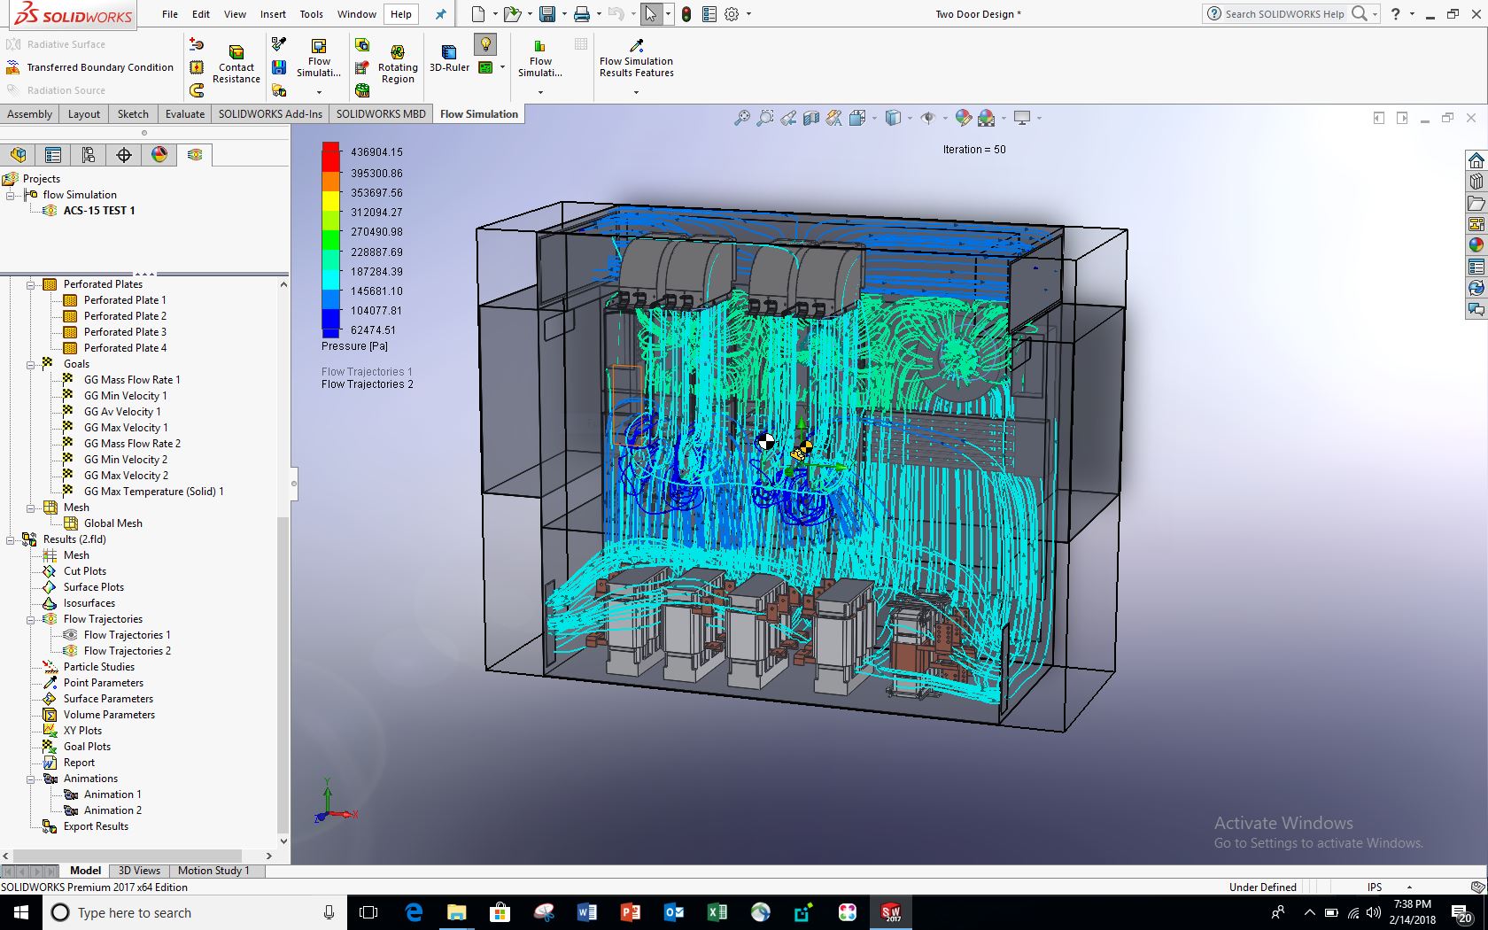The height and width of the screenshot is (930, 1488).
Task: Open the Insert menu
Action: 273,14
